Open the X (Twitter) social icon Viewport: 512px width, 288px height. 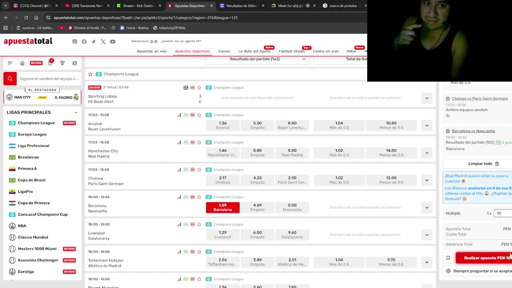pyautogui.click(x=103, y=42)
